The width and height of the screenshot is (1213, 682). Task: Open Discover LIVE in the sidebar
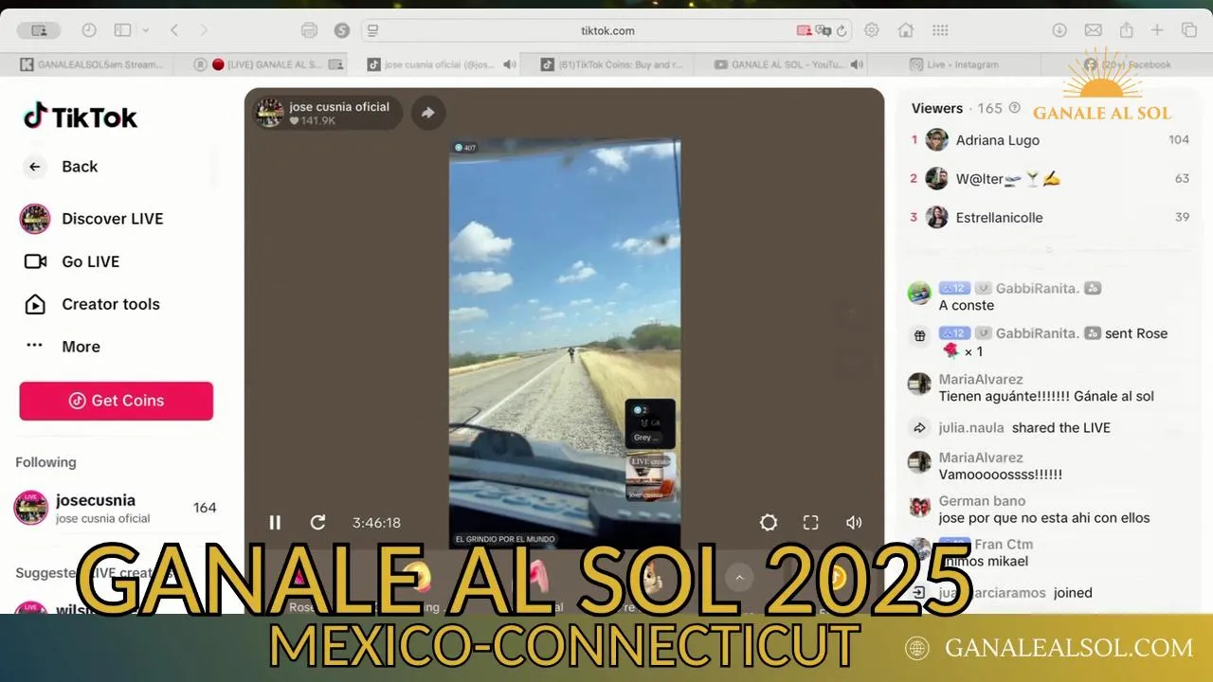coord(92,219)
